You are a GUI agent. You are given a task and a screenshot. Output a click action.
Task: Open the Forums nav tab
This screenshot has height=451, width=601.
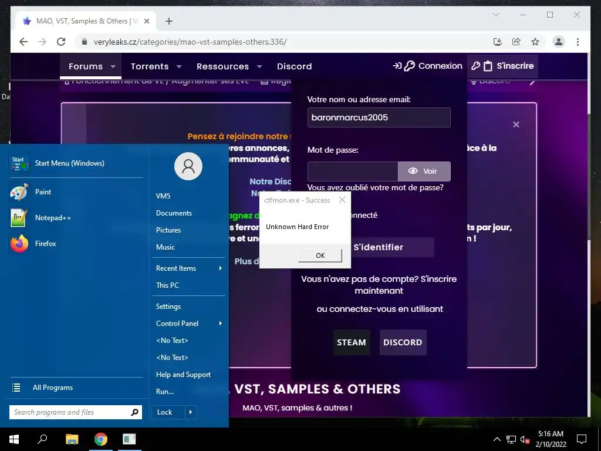click(86, 66)
